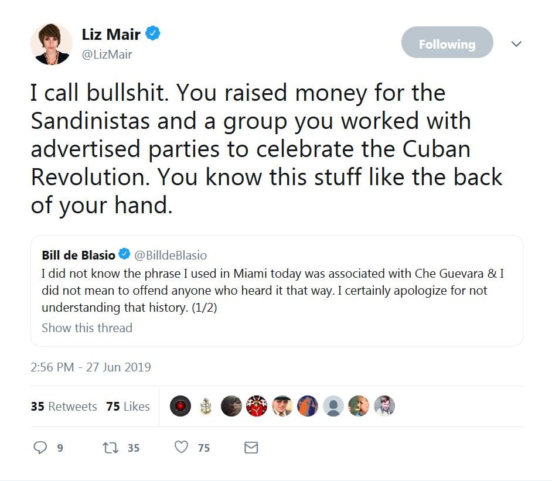The width and height of the screenshot is (552, 481).
Task: Click Show this thread link
Action: pos(87,328)
